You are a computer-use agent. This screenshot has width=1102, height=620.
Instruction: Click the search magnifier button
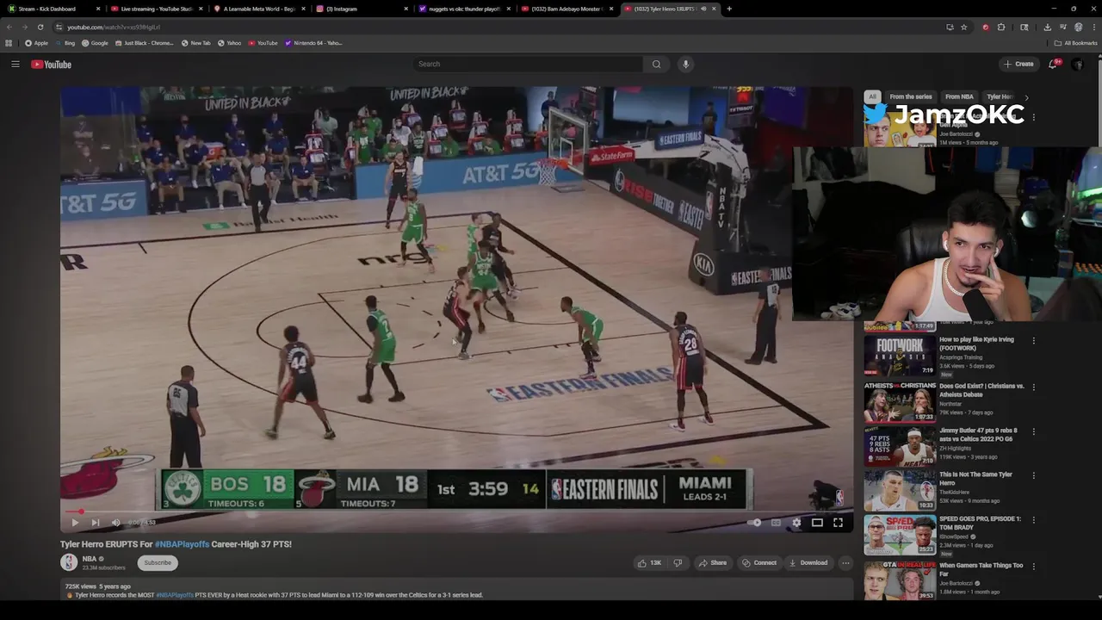[x=656, y=64]
